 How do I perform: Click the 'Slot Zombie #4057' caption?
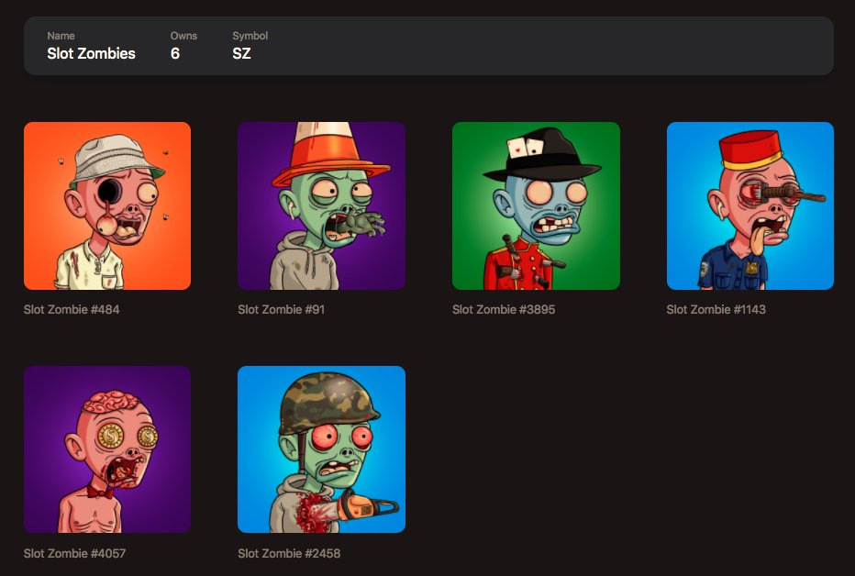[74, 554]
